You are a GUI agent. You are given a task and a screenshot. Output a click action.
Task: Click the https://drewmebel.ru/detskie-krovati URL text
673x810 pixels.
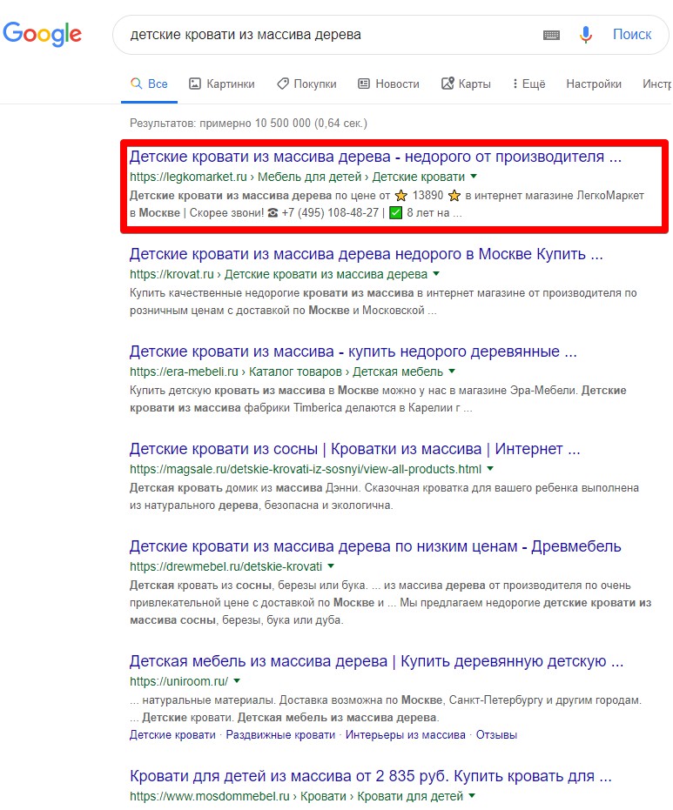(225, 566)
